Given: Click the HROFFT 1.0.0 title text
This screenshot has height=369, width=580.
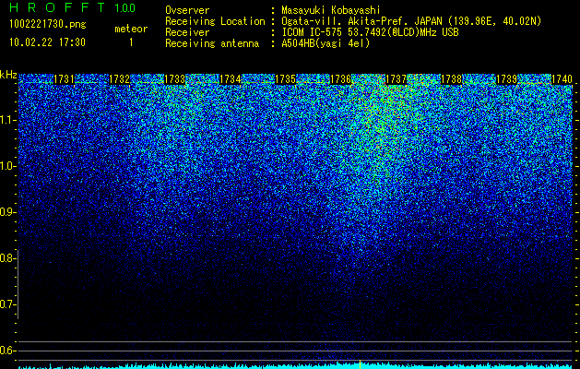Looking at the screenshot, I should pos(73,7).
